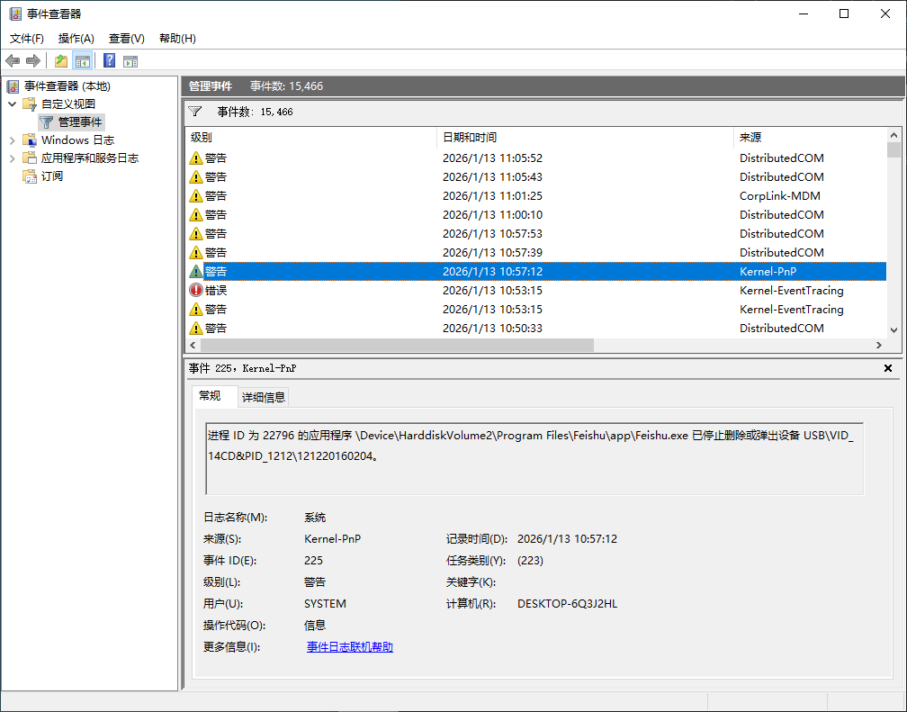Open the 事件日志联机帮助 link
The width and height of the screenshot is (907, 712).
pyautogui.click(x=349, y=647)
